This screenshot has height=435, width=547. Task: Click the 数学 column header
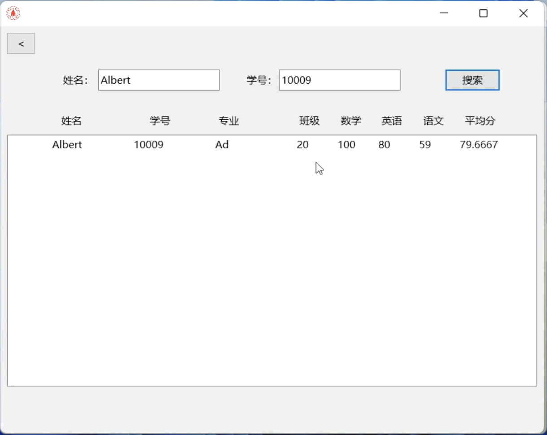351,121
